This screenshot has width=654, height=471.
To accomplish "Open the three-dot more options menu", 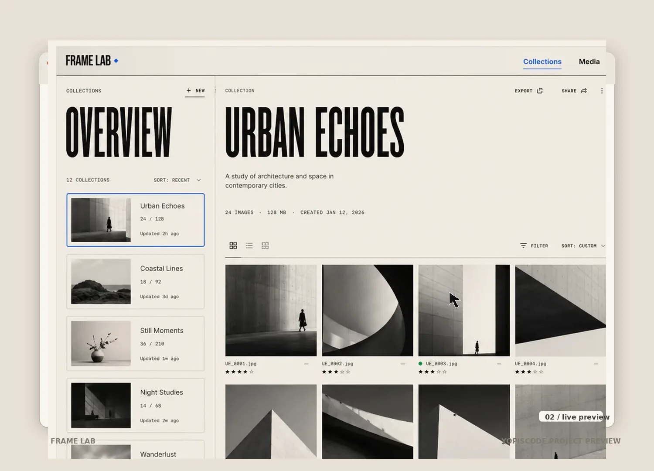I will click(602, 91).
